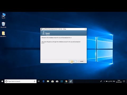The height and width of the screenshot is (95, 127).
Task: Click the Cortana circle in search box
Action: coord(6,81)
